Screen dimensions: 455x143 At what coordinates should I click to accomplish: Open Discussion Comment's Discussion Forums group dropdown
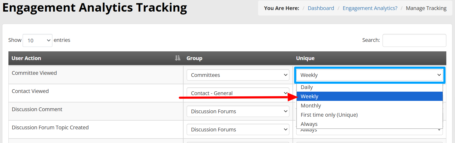(x=238, y=111)
